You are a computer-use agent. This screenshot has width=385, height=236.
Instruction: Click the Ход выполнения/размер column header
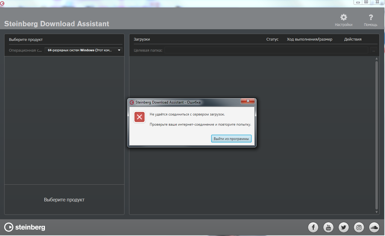point(310,39)
